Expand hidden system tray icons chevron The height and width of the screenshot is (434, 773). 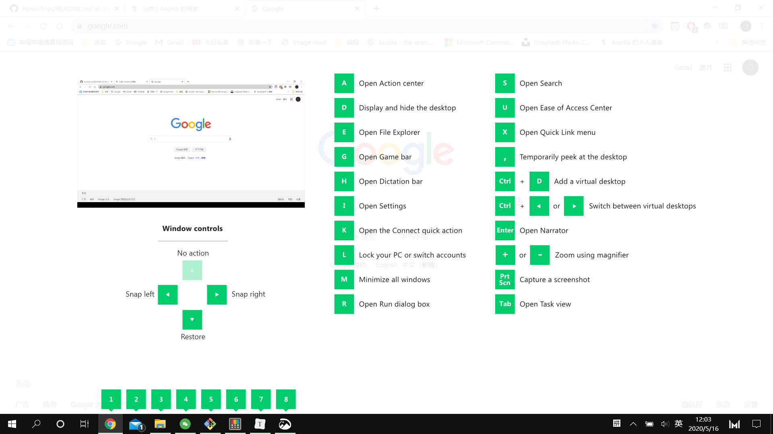pyautogui.click(x=633, y=424)
